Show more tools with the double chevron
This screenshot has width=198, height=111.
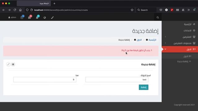pyautogui.click(x=188, y=10)
